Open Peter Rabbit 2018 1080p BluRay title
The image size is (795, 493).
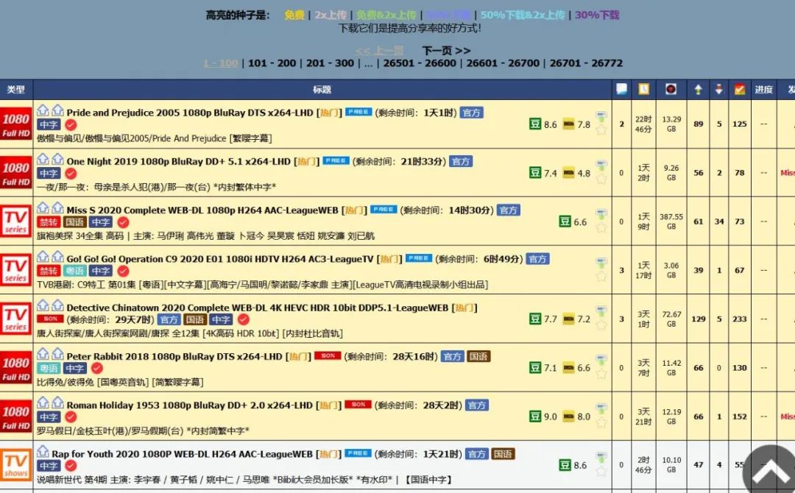click(x=174, y=356)
